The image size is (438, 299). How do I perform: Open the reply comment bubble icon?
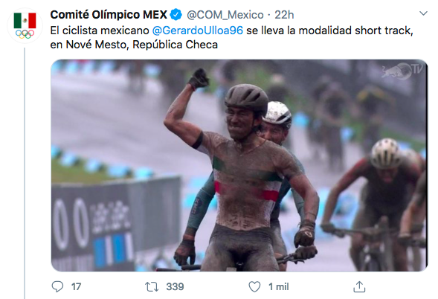[x=57, y=286]
